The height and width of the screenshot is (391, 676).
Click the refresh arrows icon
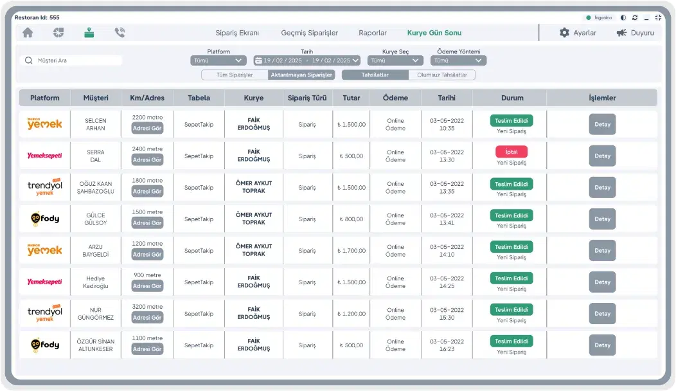pos(635,18)
